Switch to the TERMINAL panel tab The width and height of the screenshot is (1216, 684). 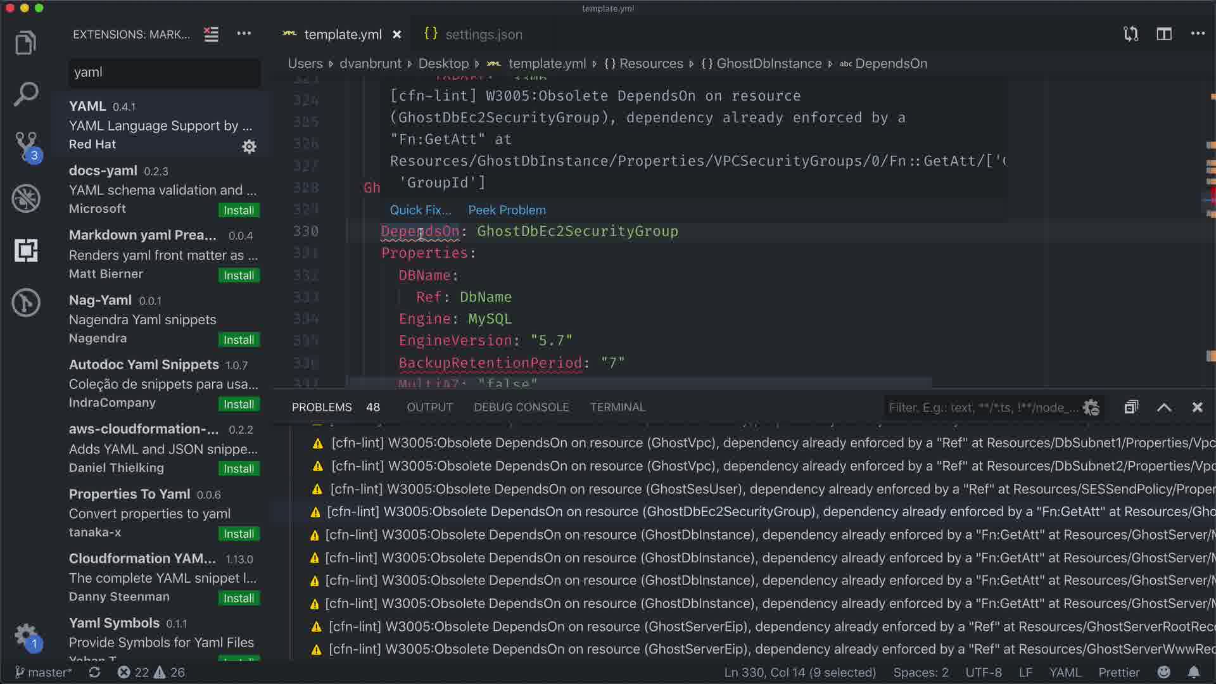(617, 407)
